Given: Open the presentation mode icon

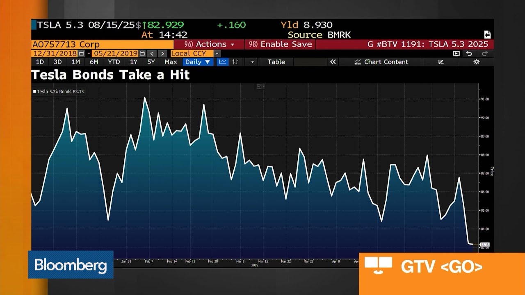Looking at the screenshot, I should pos(456,54).
